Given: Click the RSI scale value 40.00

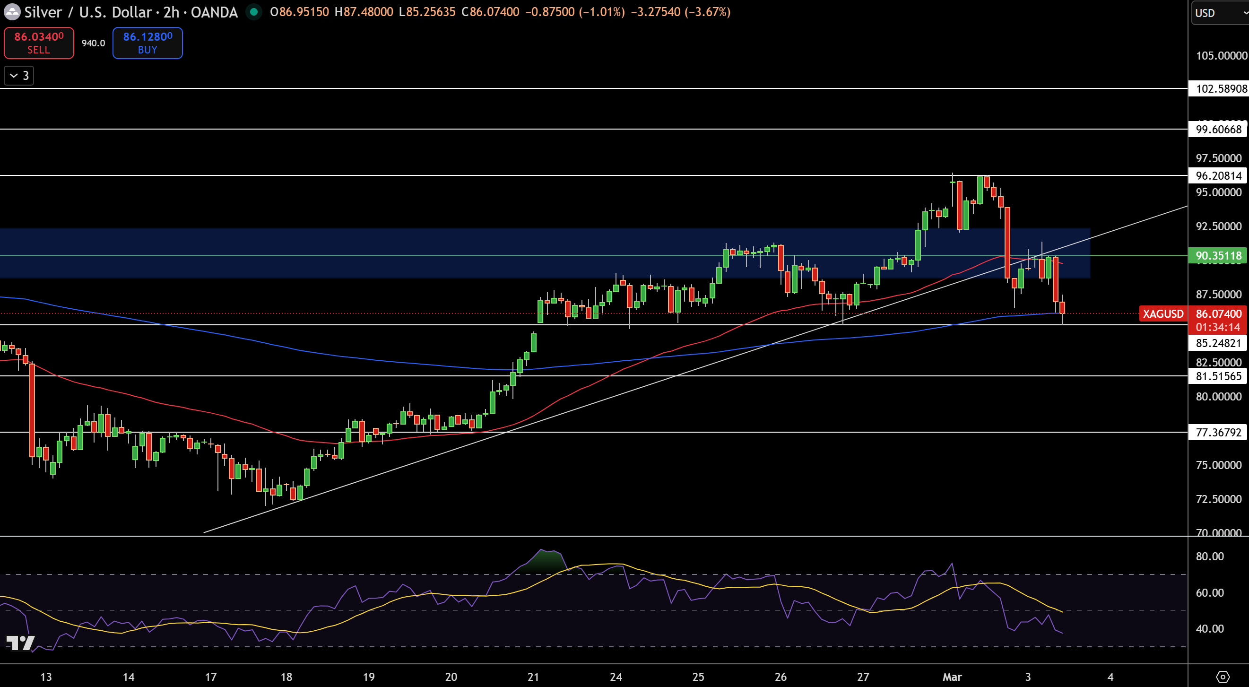Looking at the screenshot, I should pyautogui.click(x=1209, y=629).
